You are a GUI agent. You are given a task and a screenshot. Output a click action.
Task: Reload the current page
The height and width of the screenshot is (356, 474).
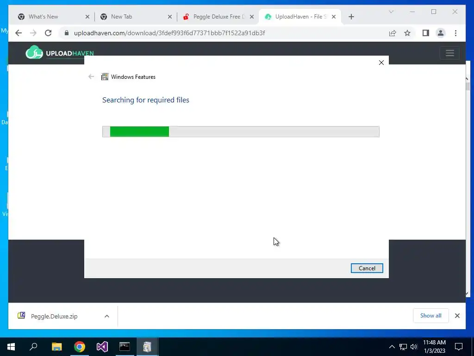(x=48, y=33)
